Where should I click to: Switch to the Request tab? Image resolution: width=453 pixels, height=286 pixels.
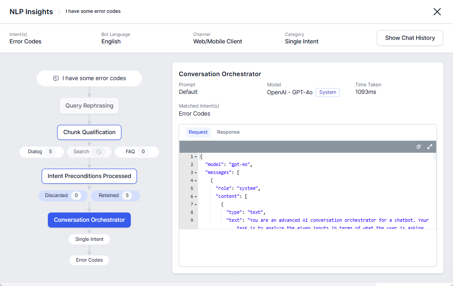[x=198, y=132]
